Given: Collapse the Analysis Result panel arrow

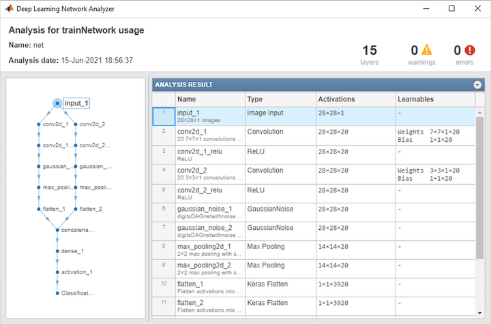Looking at the screenshot, I should (x=477, y=85).
